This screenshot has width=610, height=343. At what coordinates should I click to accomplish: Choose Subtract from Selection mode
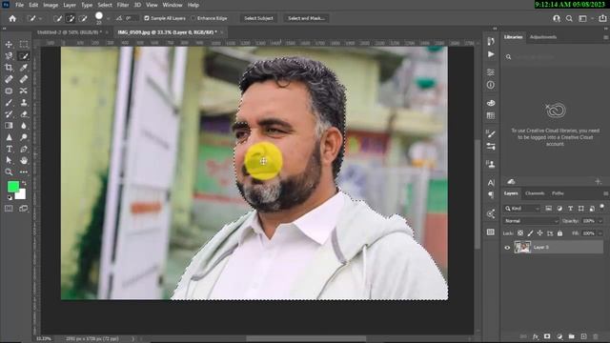click(x=83, y=18)
